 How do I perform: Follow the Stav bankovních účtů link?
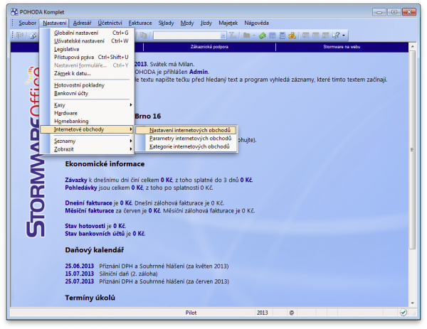point(95,234)
